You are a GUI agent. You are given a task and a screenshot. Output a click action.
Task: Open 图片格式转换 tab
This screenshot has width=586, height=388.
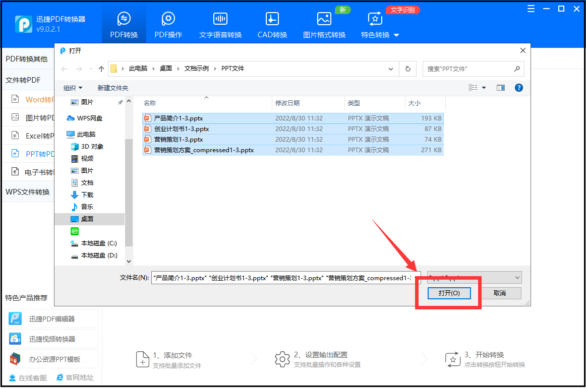click(324, 25)
